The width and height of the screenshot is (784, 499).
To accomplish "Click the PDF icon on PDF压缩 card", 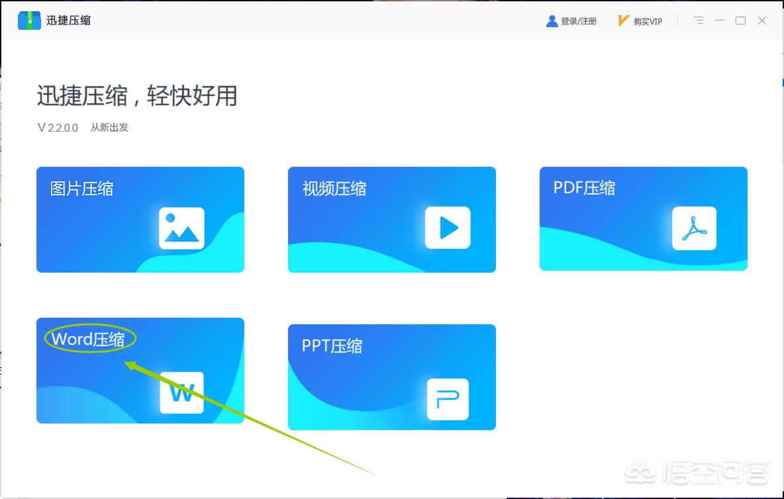I will pyautogui.click(x=695, y=228).
